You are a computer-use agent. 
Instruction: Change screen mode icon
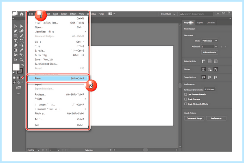[x=18, y=88]
